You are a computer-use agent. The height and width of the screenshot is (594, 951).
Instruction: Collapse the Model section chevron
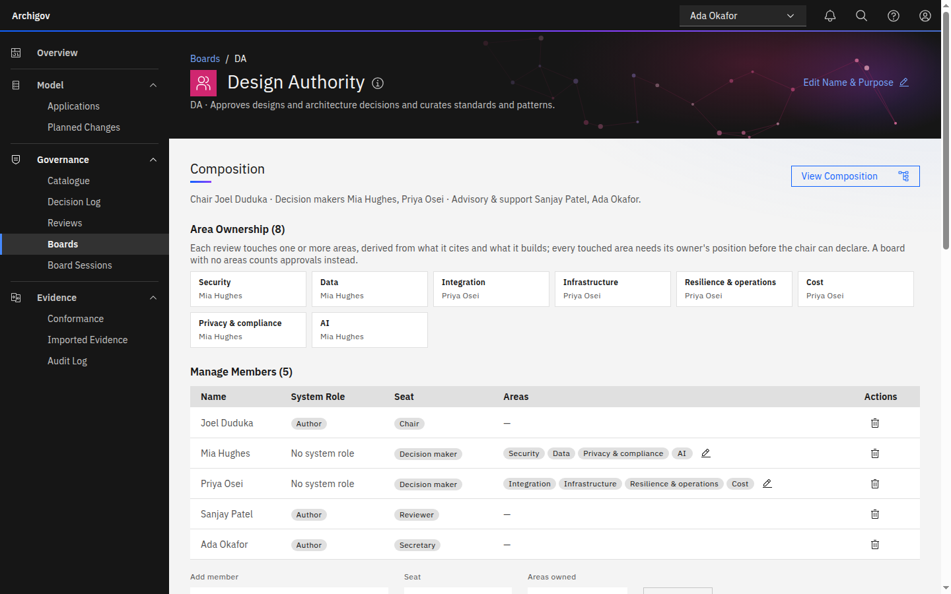(x=153, y=85)
